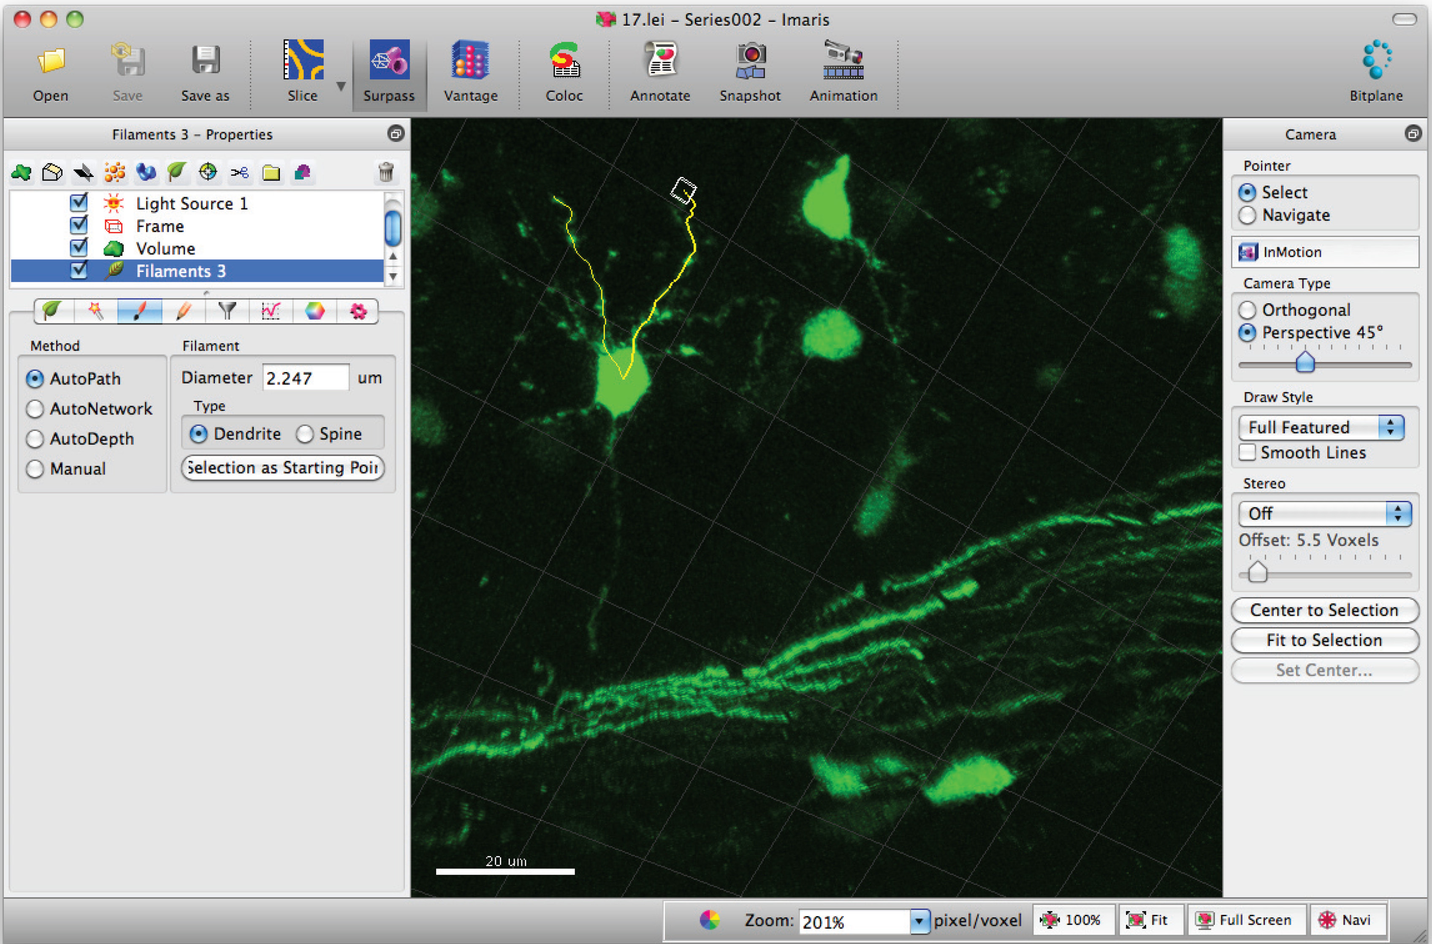Open the color wheel tab
1432x944 pixels.
coord(314,311)
